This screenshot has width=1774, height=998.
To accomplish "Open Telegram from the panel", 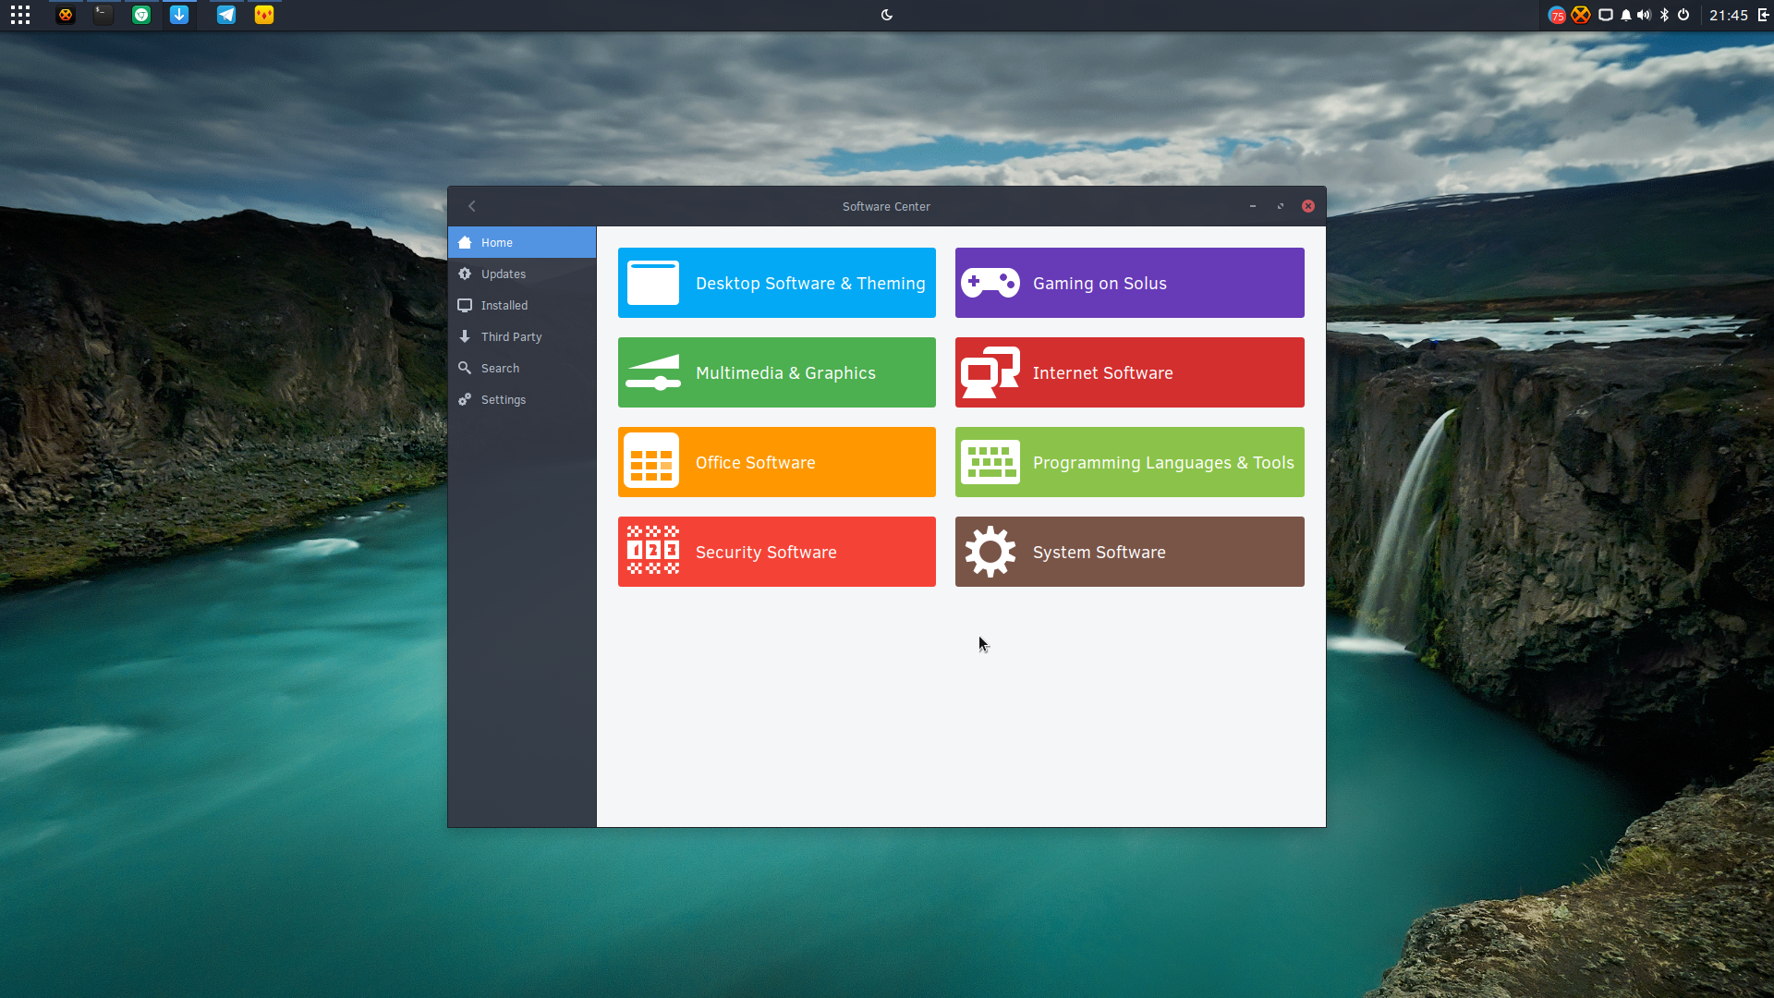I will click(226, 15).
